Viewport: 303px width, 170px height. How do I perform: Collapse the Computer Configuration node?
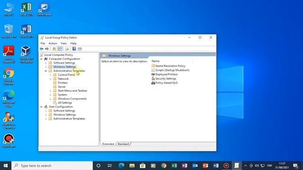click(41, 59)
